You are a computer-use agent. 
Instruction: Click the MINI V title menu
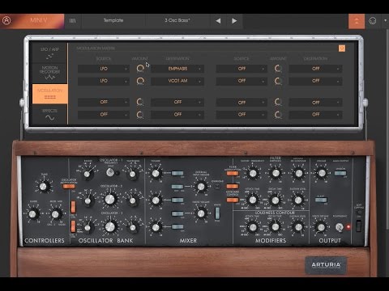39,20
